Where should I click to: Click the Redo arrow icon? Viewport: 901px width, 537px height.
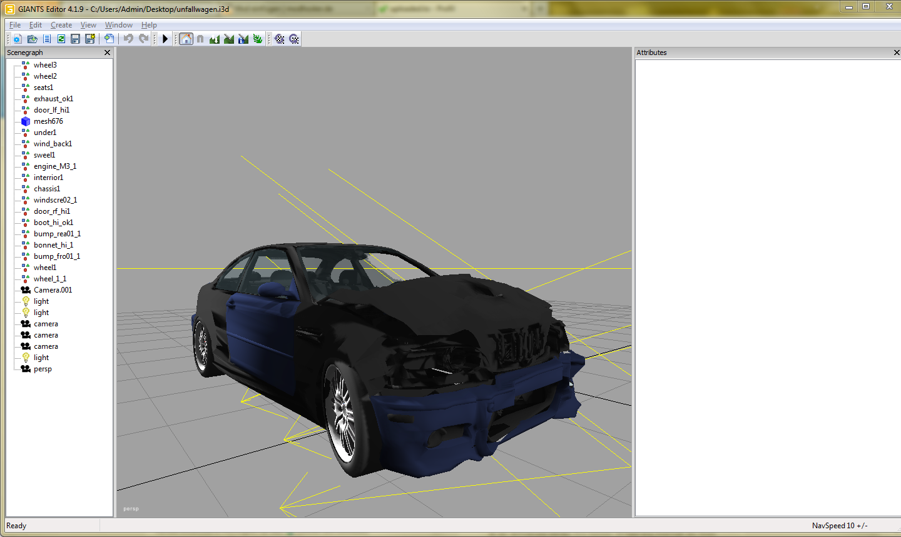[143, 39]
